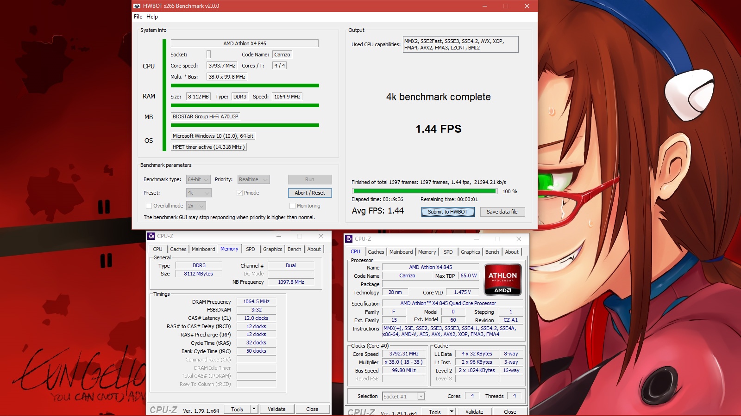Click the CAS# Latency 12.0 clocks value

click(256, 318)
